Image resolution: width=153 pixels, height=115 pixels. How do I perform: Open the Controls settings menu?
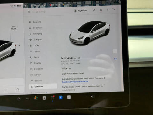(x=35, y=22)
